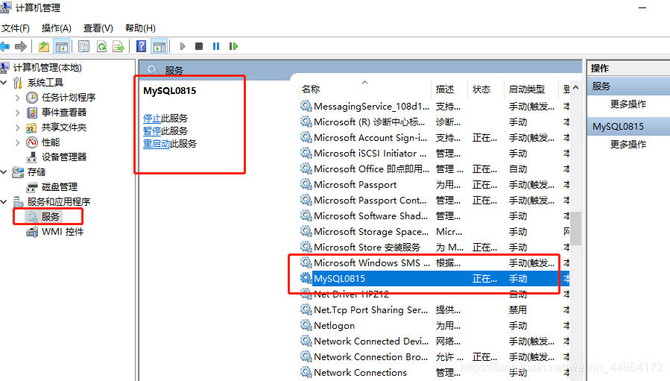
Task: Select Network Connections service row
Action: (x=434, y=373)
